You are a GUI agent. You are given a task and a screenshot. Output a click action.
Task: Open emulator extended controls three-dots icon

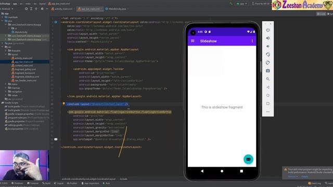(268, 112)
